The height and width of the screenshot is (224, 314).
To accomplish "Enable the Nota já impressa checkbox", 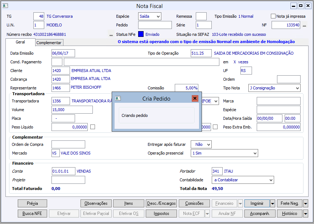I will [273, 16].
